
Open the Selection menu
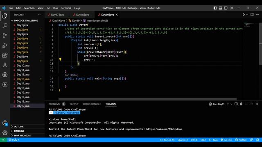tap(29, 8)
